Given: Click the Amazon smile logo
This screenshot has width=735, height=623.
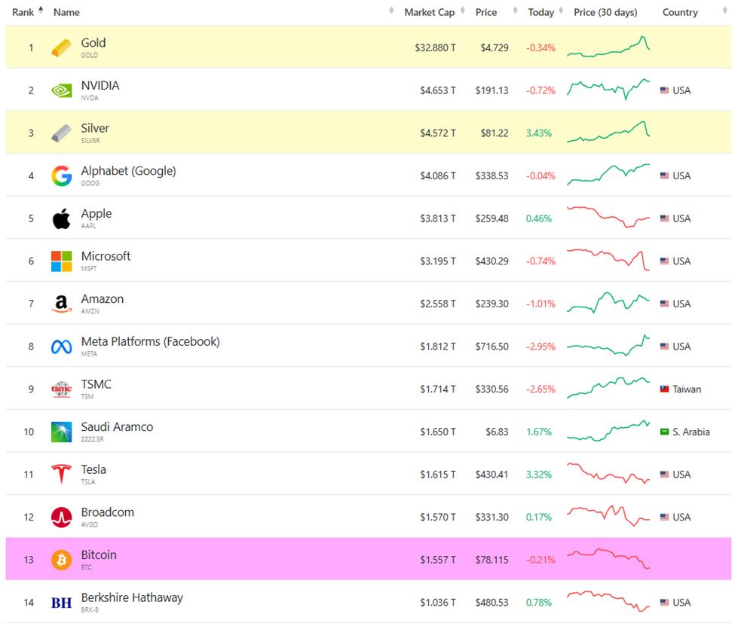Looking at the screenshot, I should 59,304.
